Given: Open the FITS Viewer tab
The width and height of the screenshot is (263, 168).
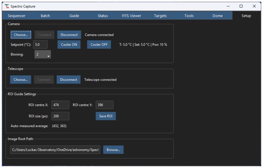Looking at the screenshot, I should coord(132,16).
